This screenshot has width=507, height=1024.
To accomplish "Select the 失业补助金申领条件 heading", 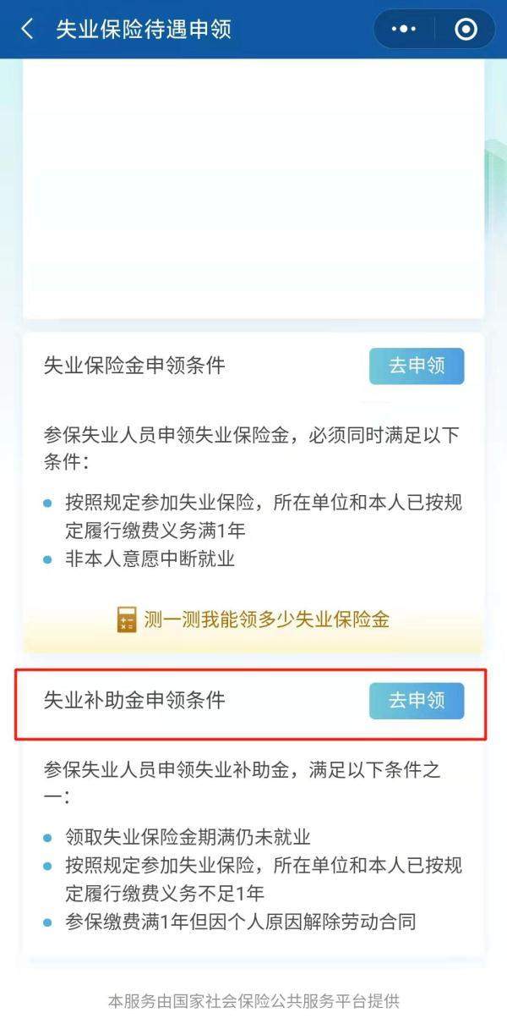I will point(134,701).
